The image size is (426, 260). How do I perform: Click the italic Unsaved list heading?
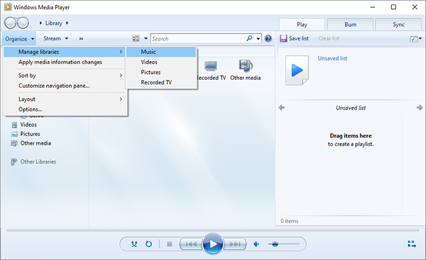point(351,108)
